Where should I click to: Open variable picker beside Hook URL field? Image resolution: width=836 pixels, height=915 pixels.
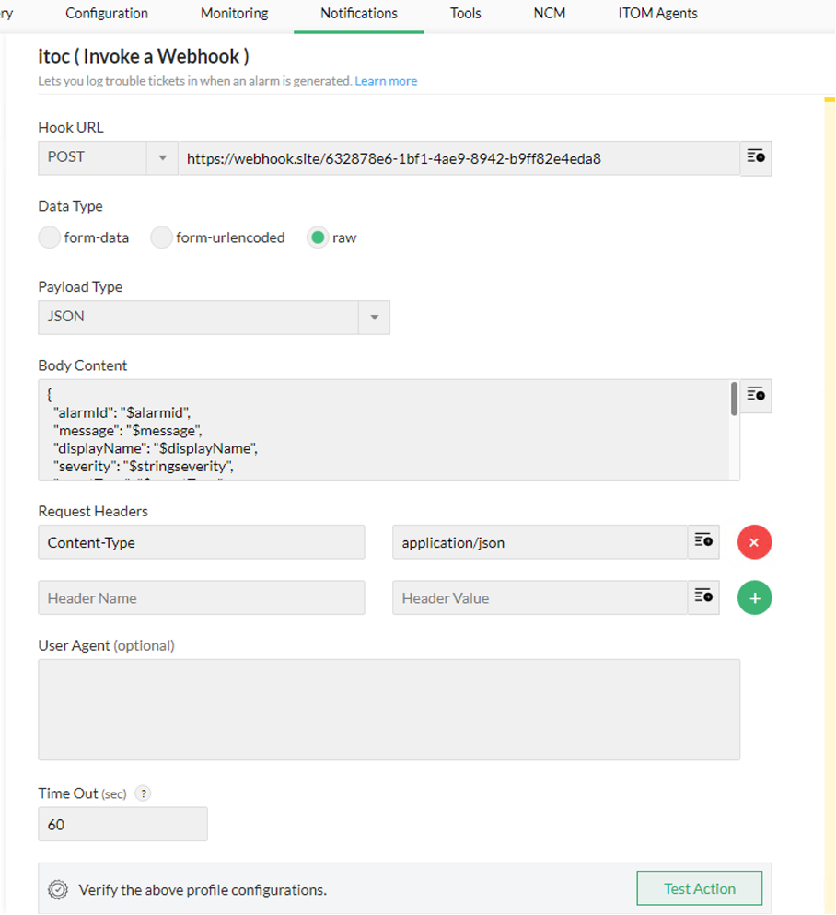pos(756,157)
